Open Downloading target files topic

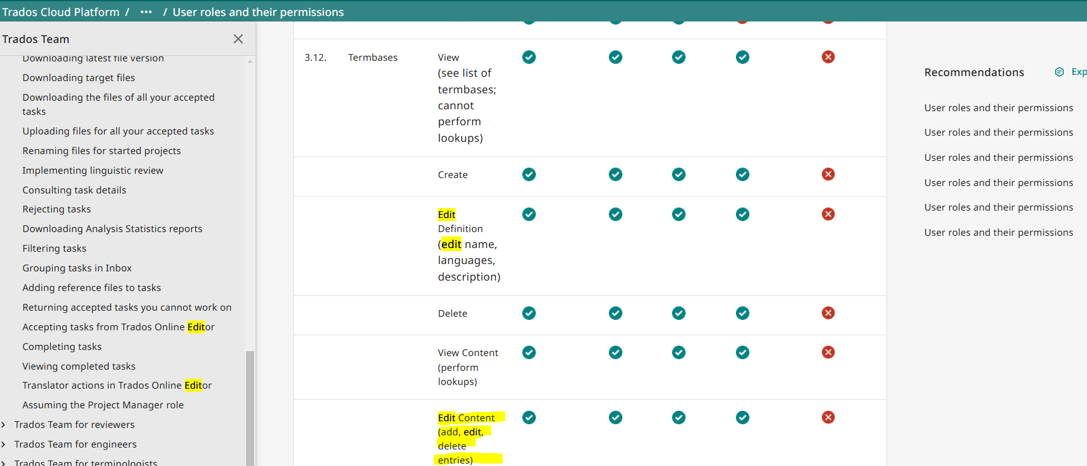(79, 78)
